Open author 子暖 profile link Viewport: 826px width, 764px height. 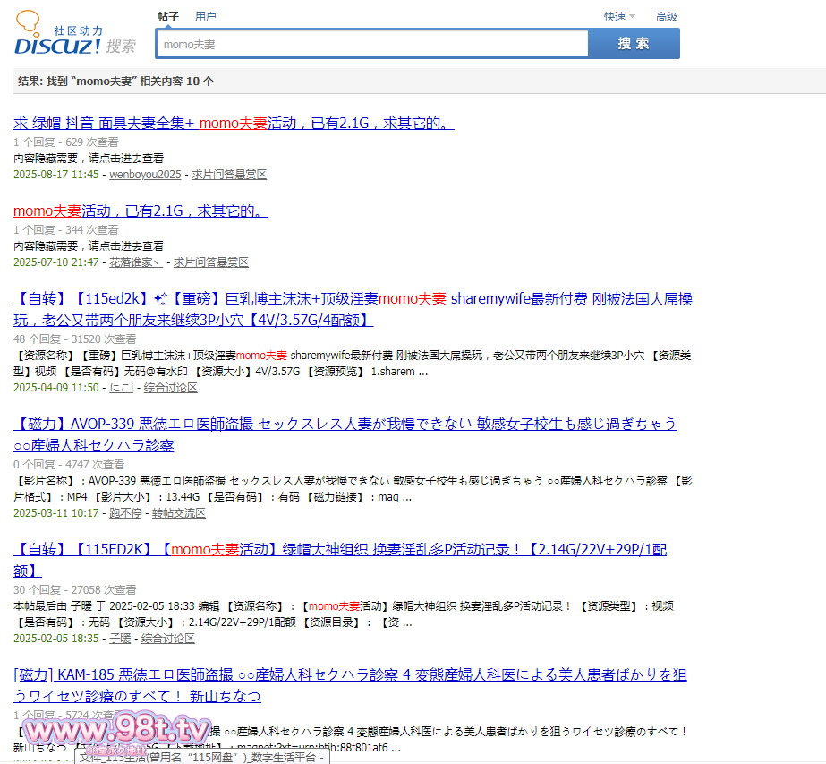click(120, 639)
